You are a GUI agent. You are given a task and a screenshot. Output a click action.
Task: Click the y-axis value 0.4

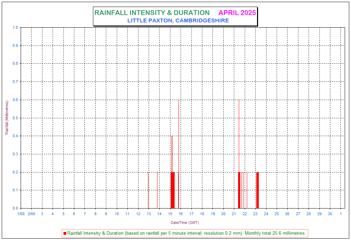coord(15,136)
